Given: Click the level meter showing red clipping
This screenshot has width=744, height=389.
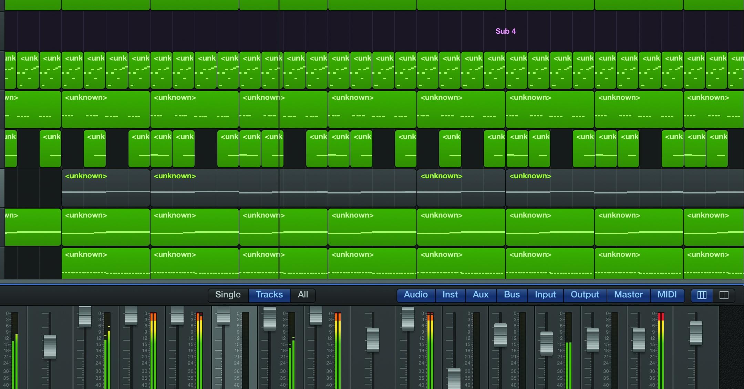Looking at the screenshot, I should (661, 350).
